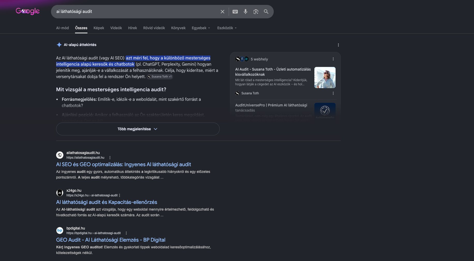Click 'x24go.hu' site name
Viewport: 474px width, 261px height.
click(74, 190)
